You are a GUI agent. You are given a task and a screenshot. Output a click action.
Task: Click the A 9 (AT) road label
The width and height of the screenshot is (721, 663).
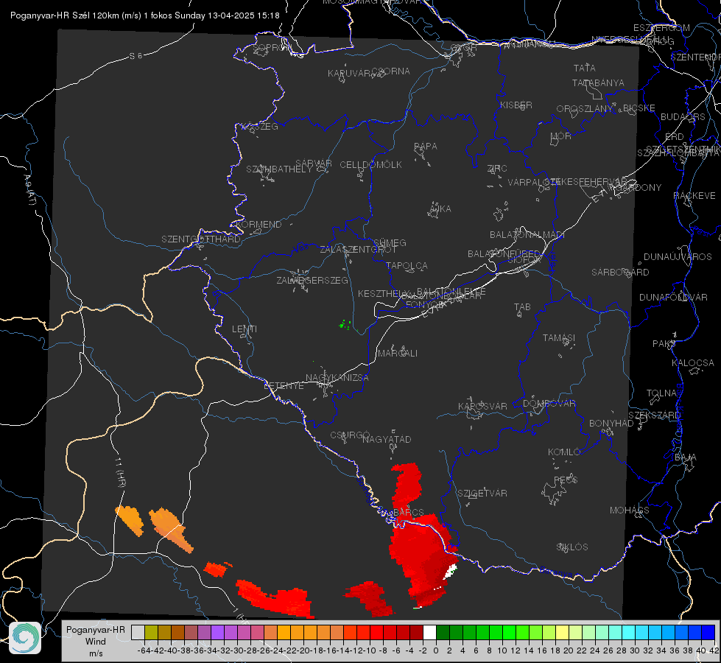[x=29, y=190]
